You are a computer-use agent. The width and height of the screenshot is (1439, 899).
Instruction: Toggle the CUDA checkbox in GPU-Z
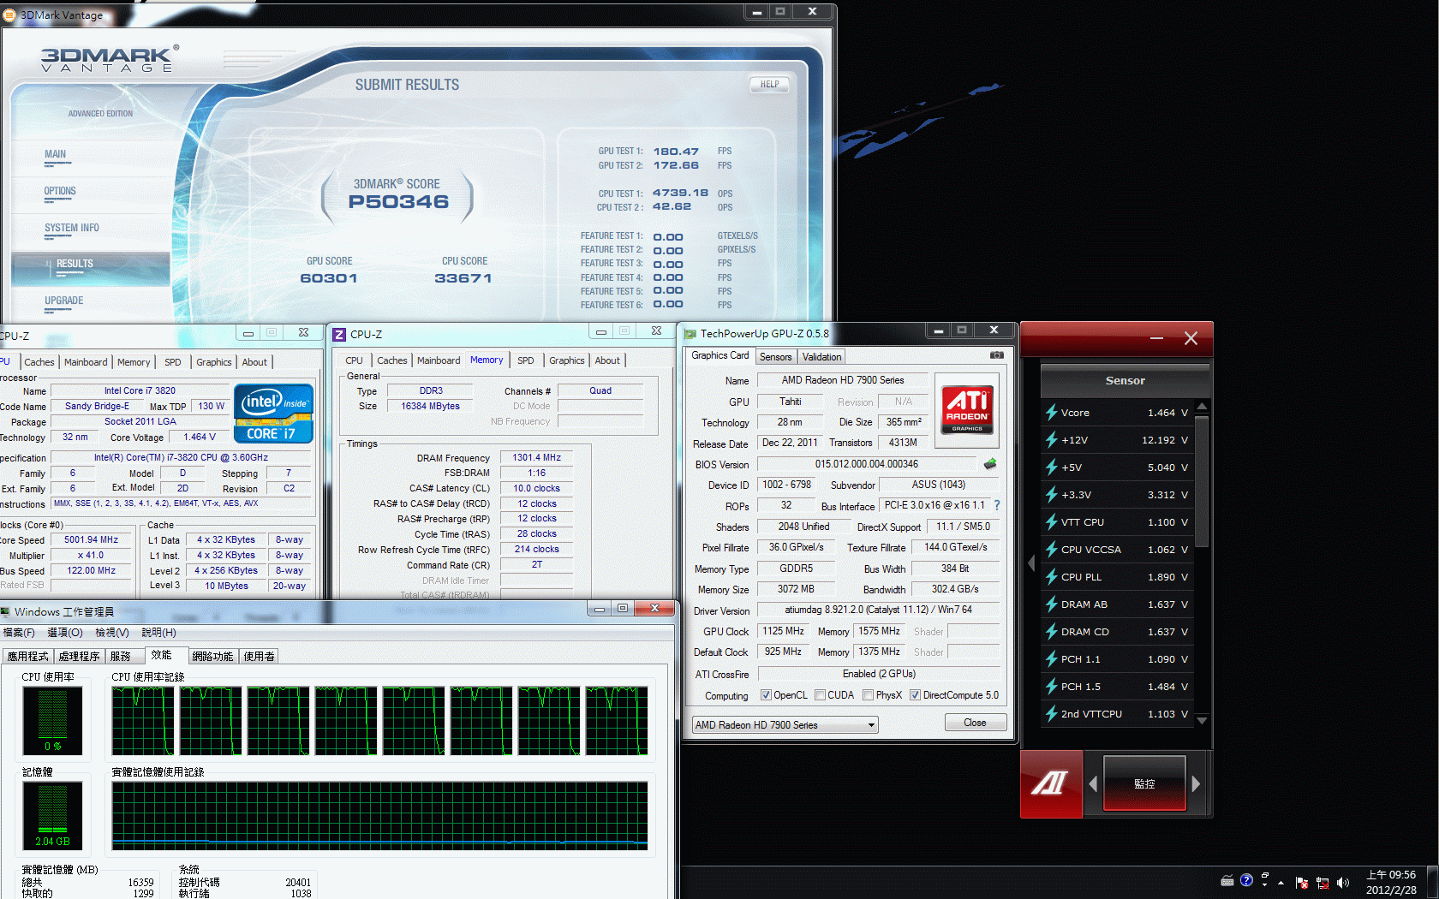click(x=820, y=695)
